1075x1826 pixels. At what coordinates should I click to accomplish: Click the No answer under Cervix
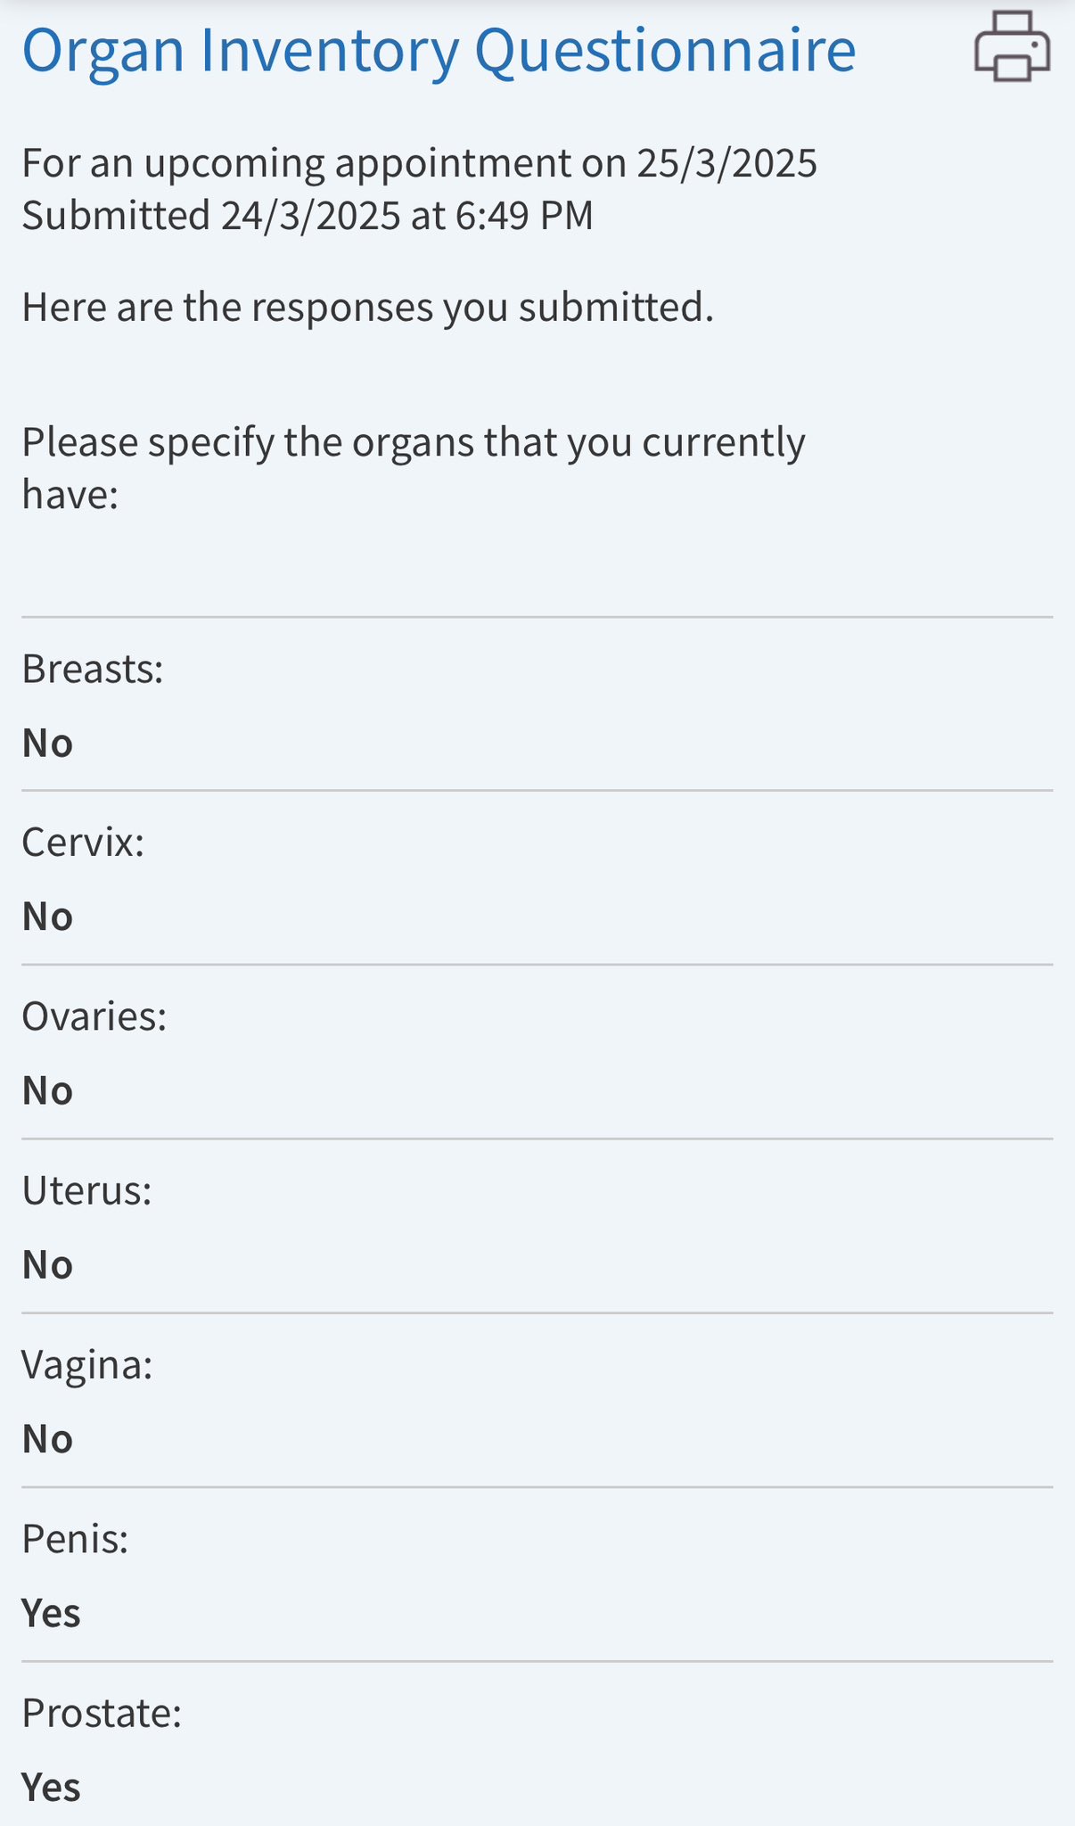coord(47,917)
